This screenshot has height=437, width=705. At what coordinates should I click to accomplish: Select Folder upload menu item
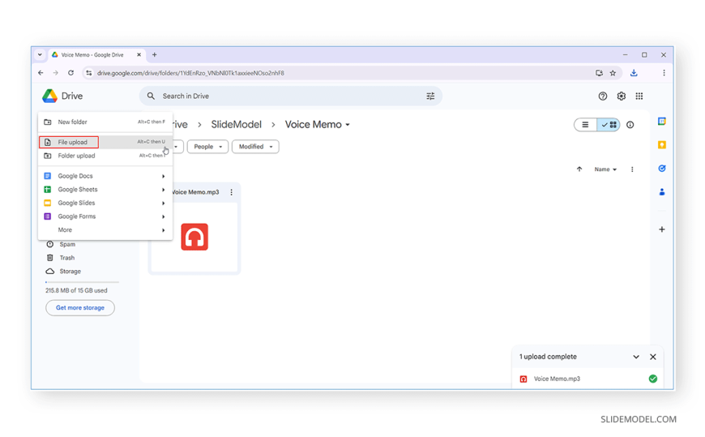tap(105, 156)
